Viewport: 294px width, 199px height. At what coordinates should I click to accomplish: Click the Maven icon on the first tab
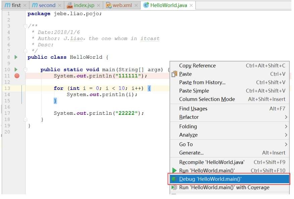(7, 5)
